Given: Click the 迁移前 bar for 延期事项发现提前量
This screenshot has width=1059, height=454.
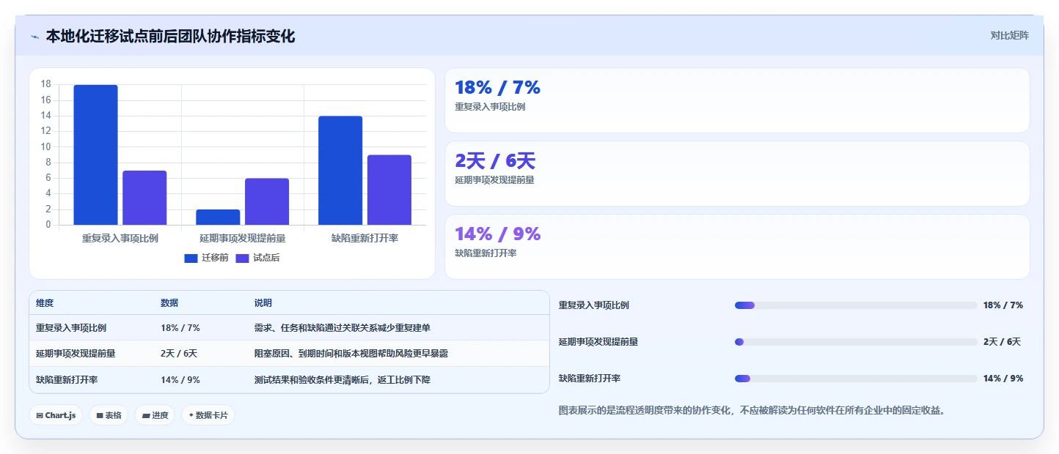Looking at the screenshot, I should [218, 217].
